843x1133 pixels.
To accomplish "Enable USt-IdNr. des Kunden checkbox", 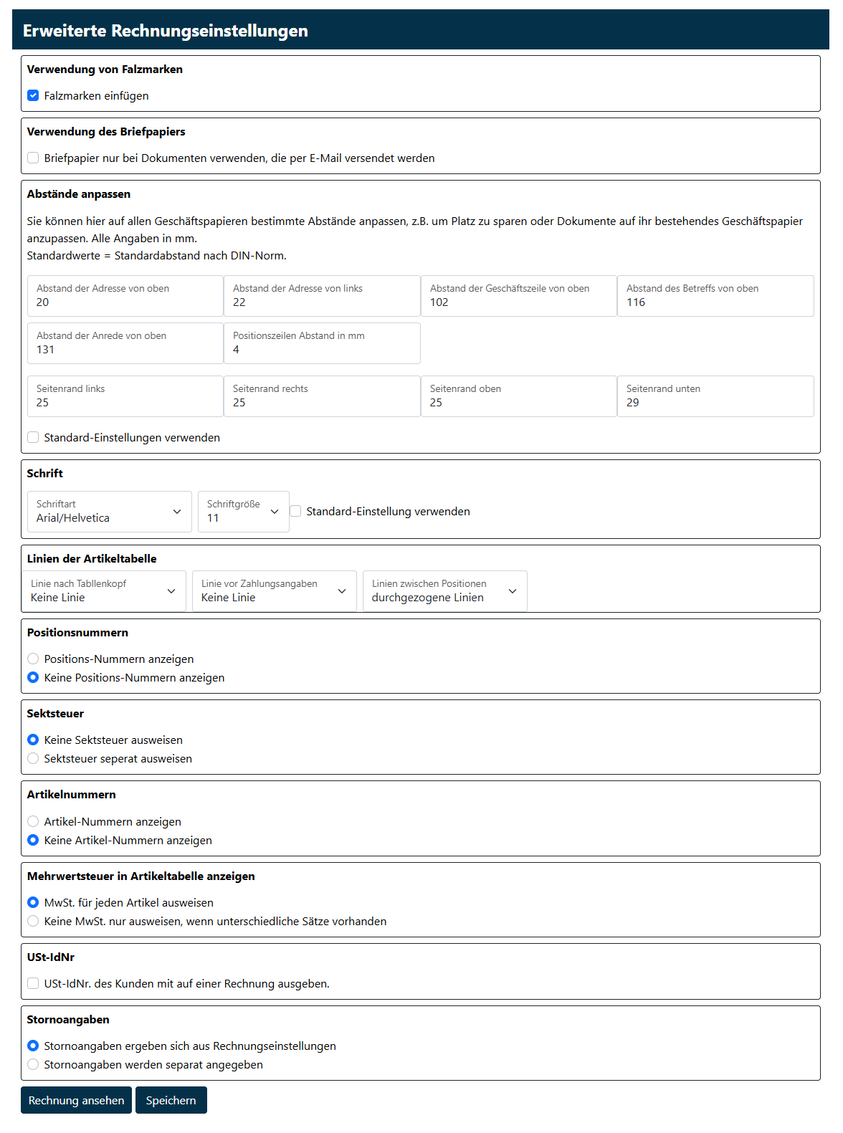I will tap(33, 983).
